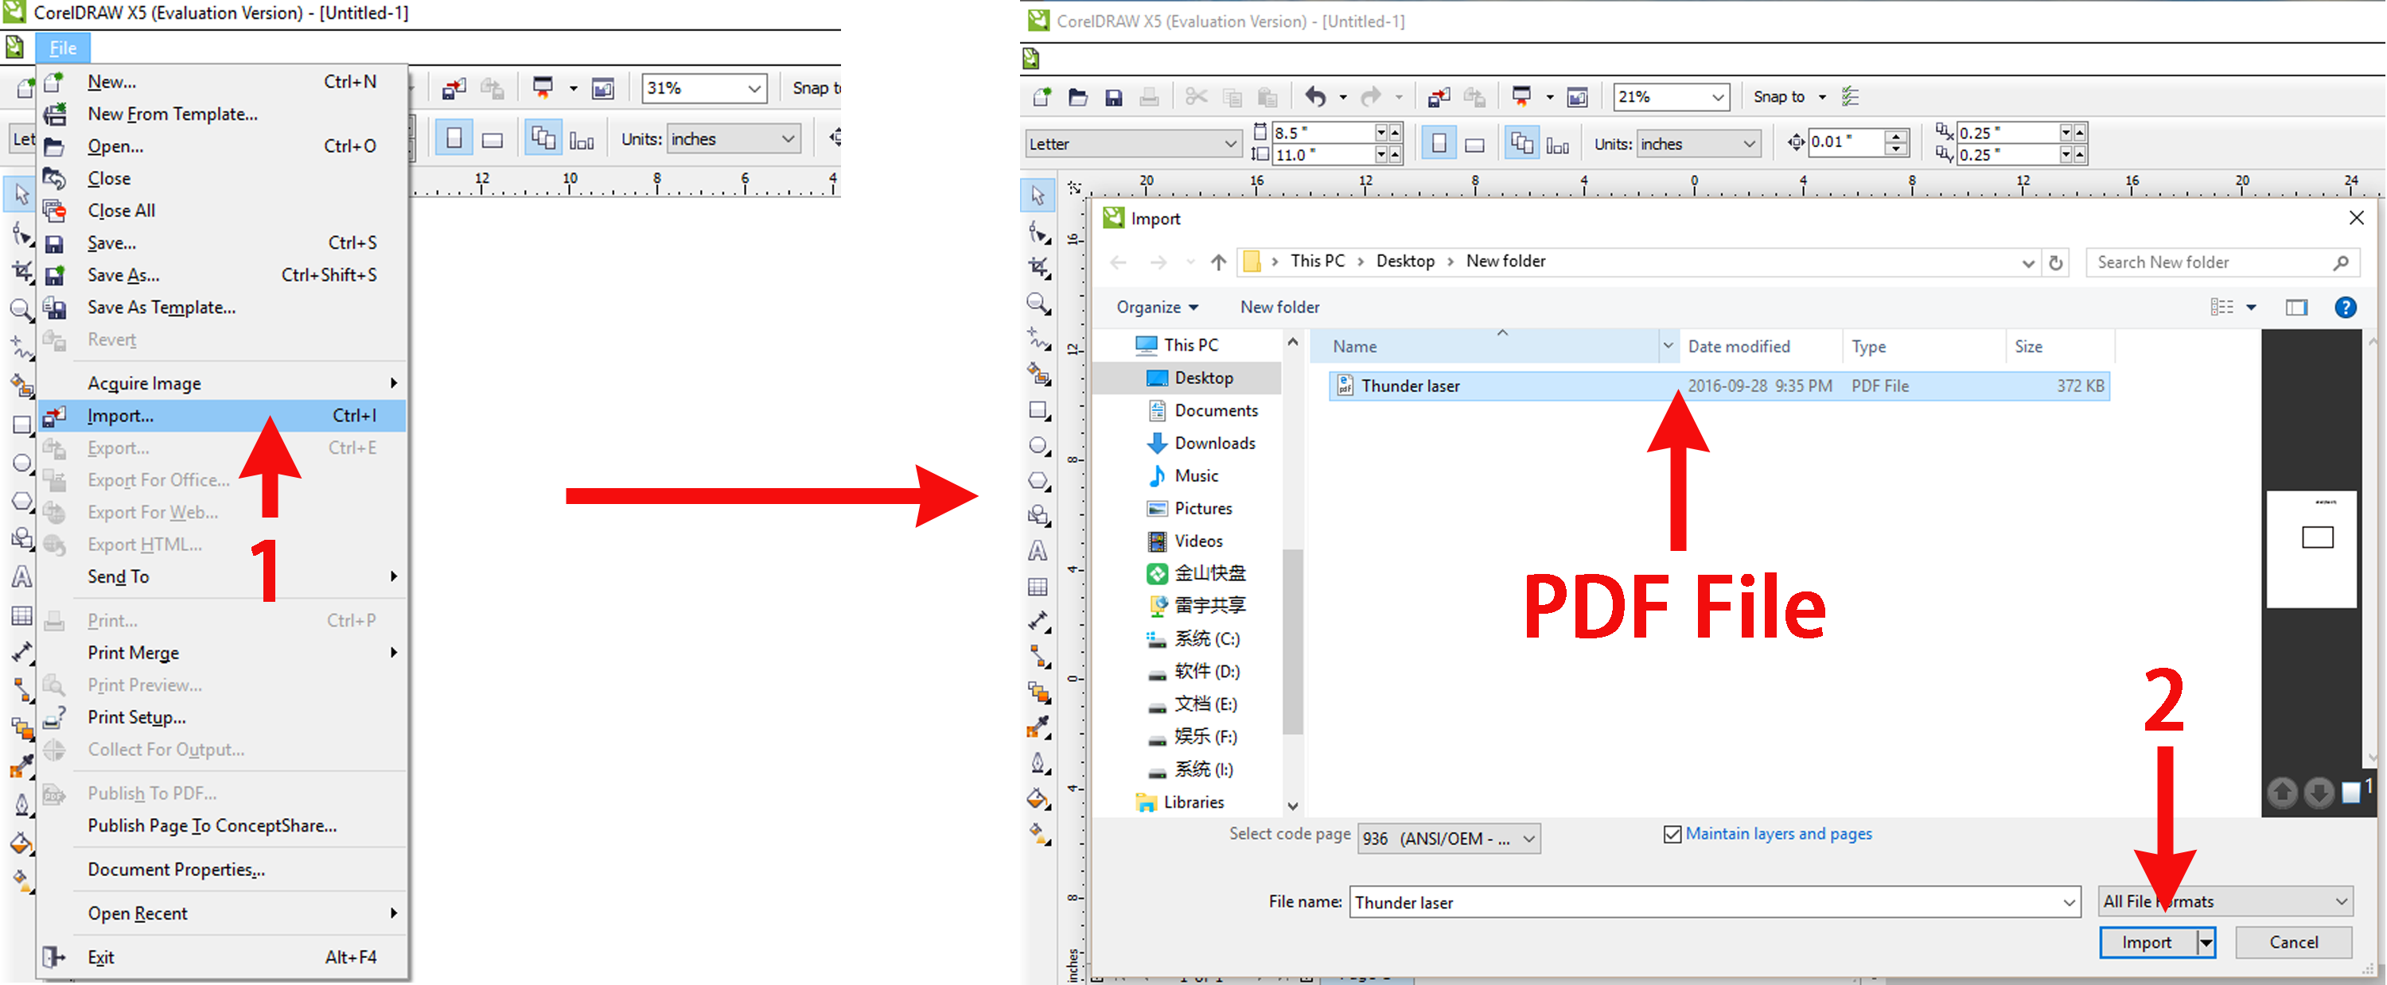This screenshot has width=2387, height=985.
Task: Choose Import... from File menu
Action: (x=223, y=416)
